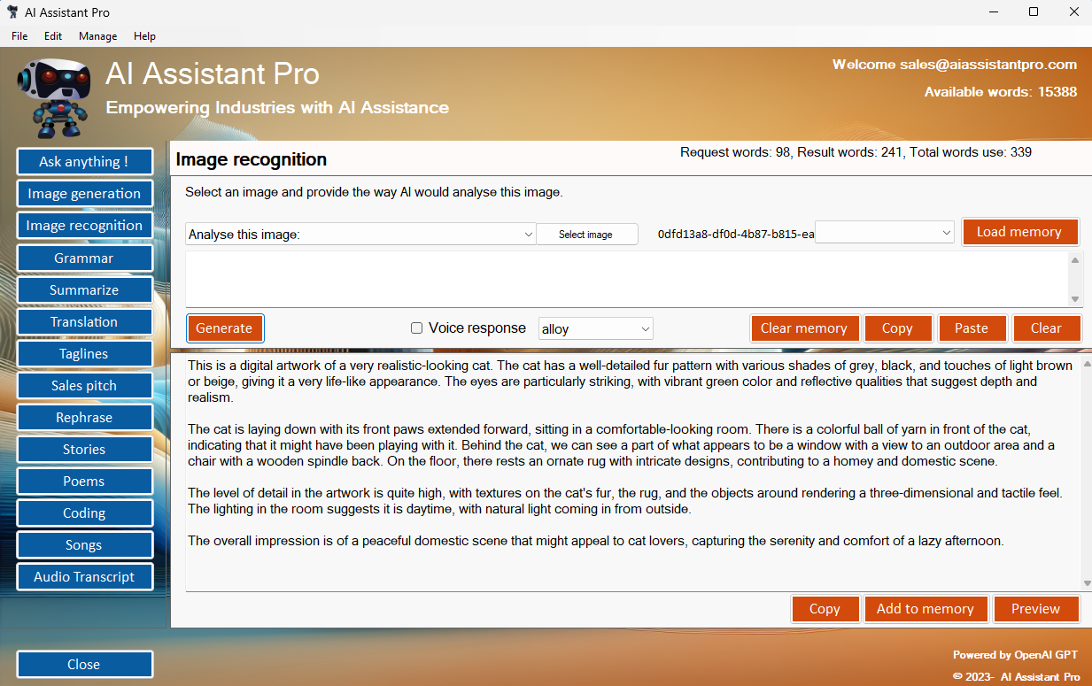Image resolution: width=1092 pixels, height=686 pixels.
Task: Open the Help menu
Action: click(144, 36)
